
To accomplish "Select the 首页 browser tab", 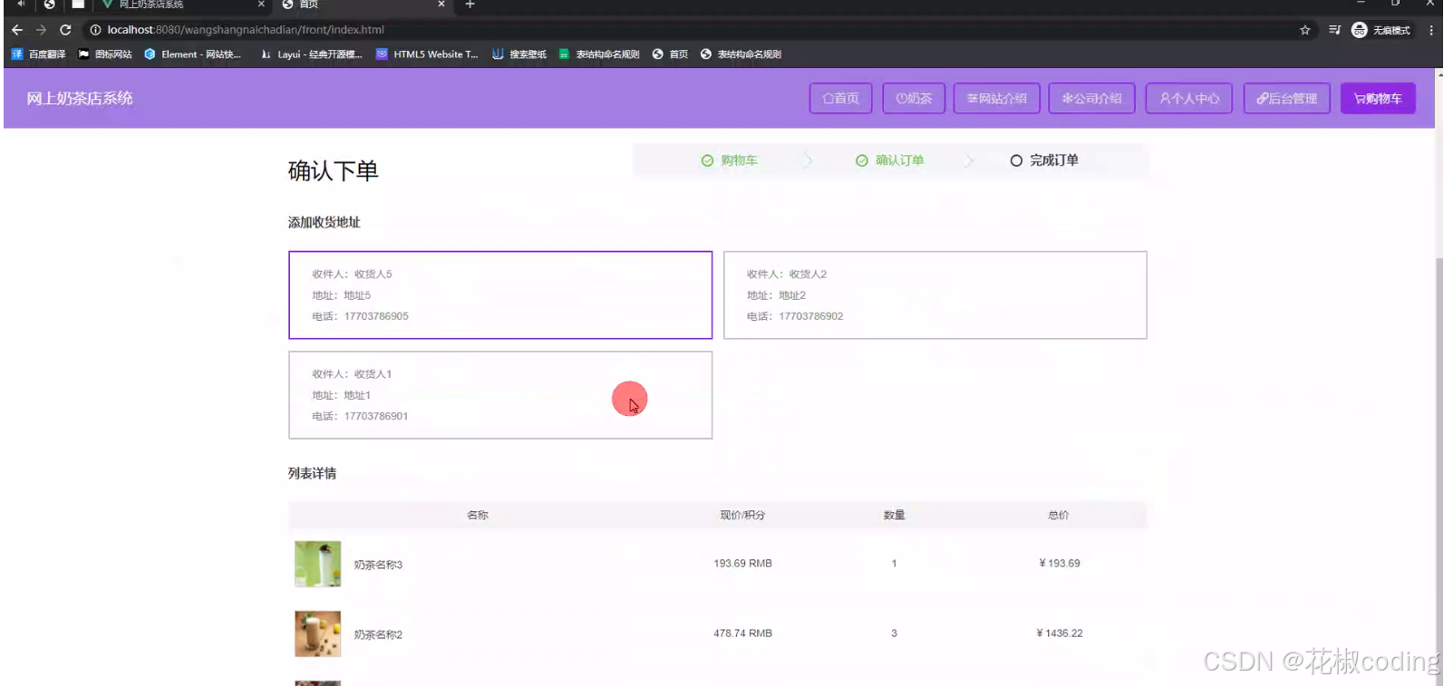I will (363, 5).
